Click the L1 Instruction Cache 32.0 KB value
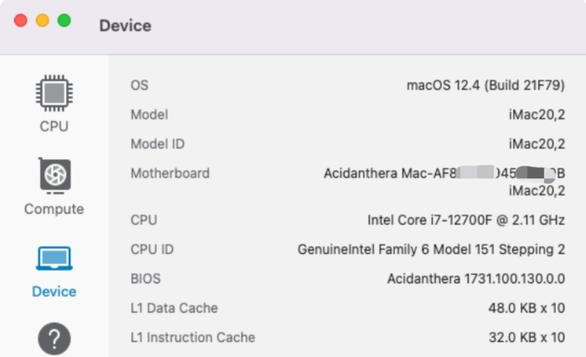This screenshot has width=586, height=357. (527, 337)
